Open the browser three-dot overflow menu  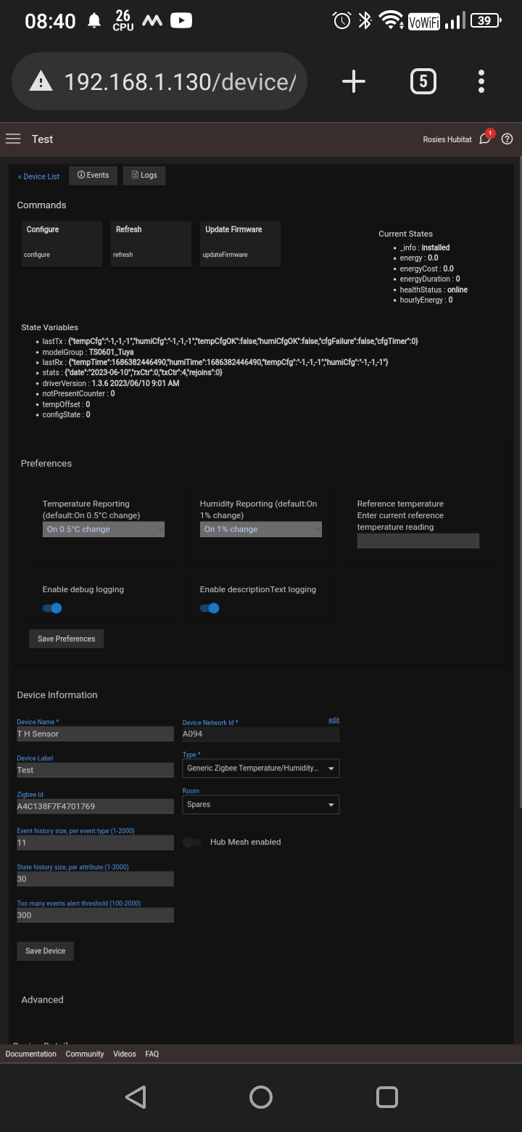481,81
